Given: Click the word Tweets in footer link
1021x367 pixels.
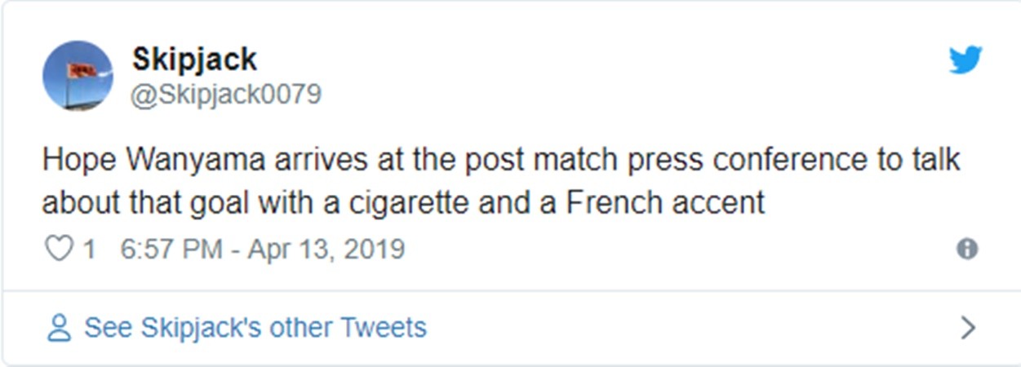Looking at the screenshot, I should pos(383,328).
